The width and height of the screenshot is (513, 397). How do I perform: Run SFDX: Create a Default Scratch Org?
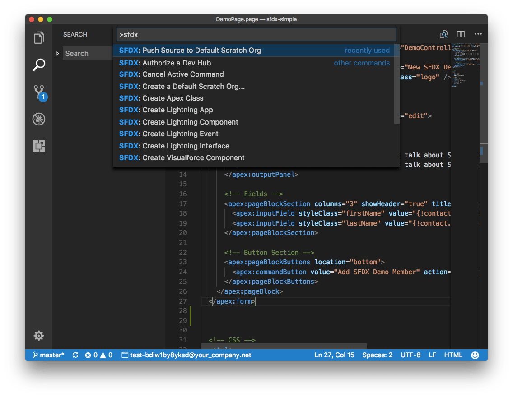click(254, 86)
